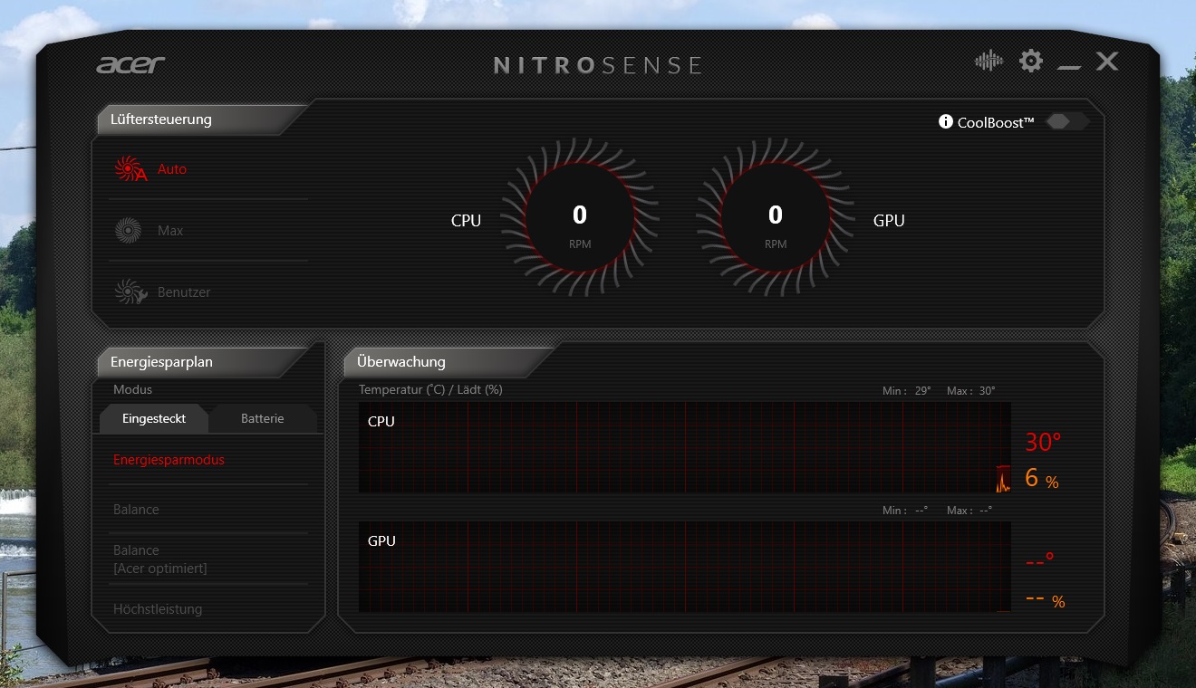Image resolution: width=1196 pixels, height=688 pixels.
Task: Click the CoolBoost™ label
Action: click(x=996, y=121)
